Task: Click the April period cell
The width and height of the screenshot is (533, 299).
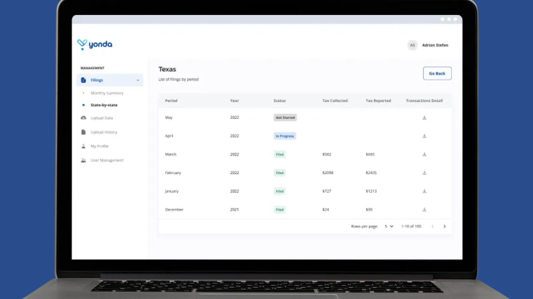Action: point(169,136)
